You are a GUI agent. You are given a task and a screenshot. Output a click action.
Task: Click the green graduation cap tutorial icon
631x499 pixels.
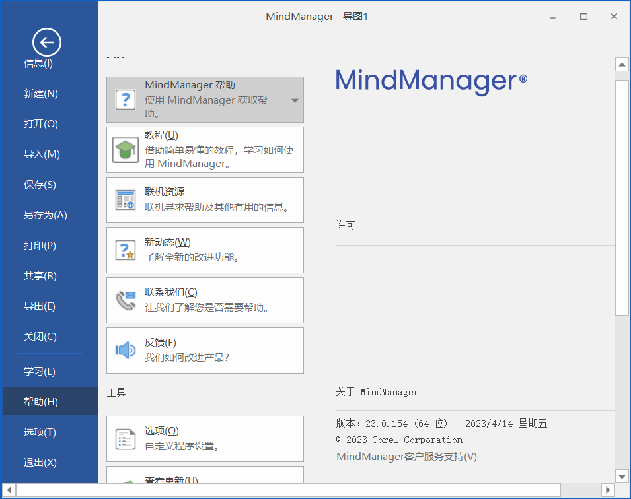126,150
